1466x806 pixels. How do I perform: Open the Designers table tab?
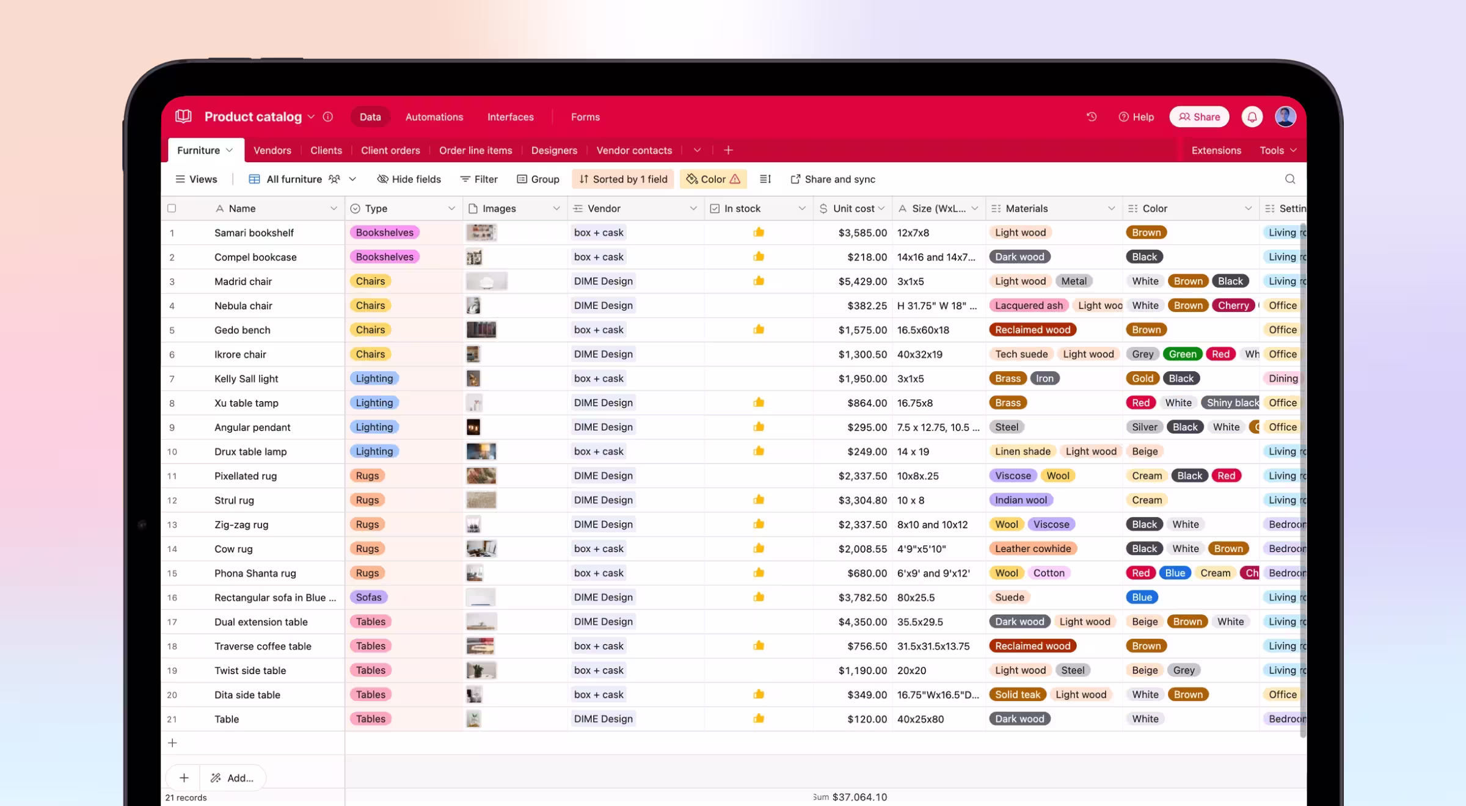[x=554, y=150]
